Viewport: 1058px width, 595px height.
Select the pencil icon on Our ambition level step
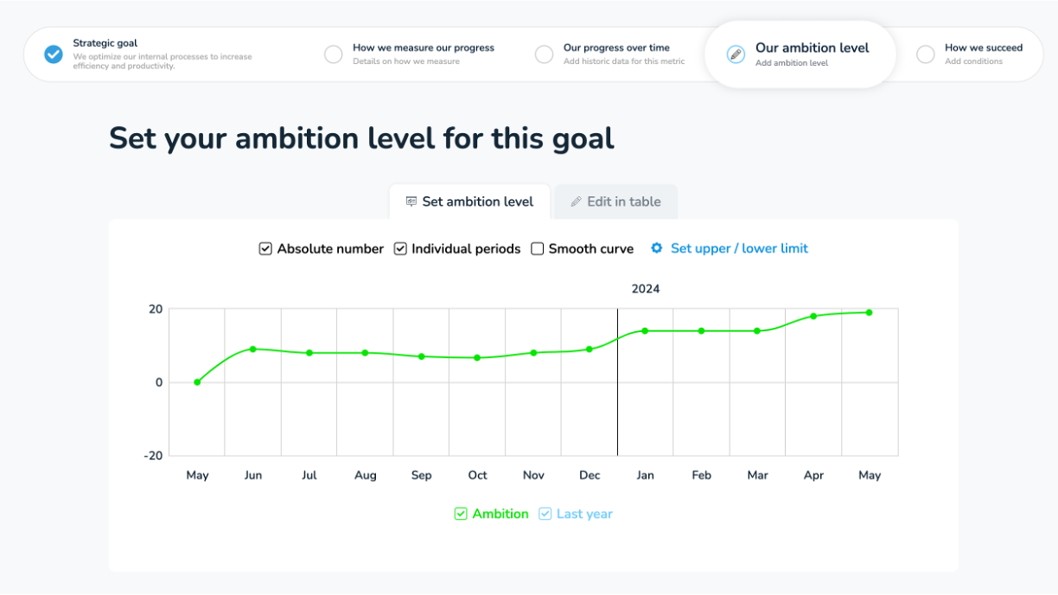click(x=735, y=54)
